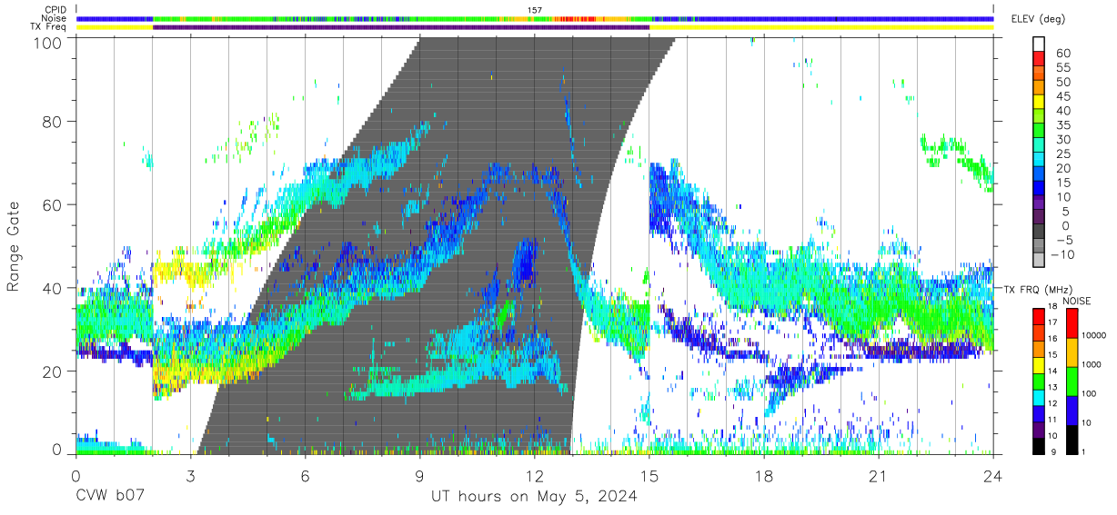Click the '40' tick on the Range Gate axis

55,288
